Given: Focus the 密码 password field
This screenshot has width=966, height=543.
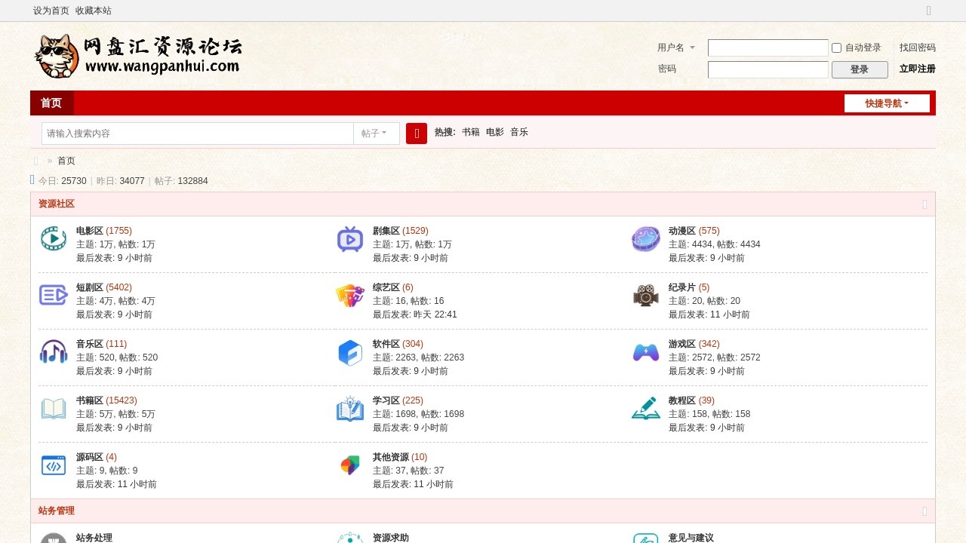Looking at the screenshot, I should [768, 69].
